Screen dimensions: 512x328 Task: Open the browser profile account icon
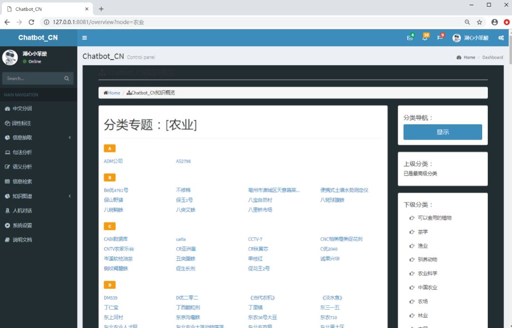494,22
